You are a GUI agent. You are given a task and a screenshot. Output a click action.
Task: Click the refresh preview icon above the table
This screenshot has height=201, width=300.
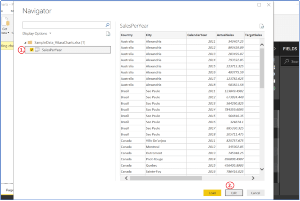pos(262,26)
